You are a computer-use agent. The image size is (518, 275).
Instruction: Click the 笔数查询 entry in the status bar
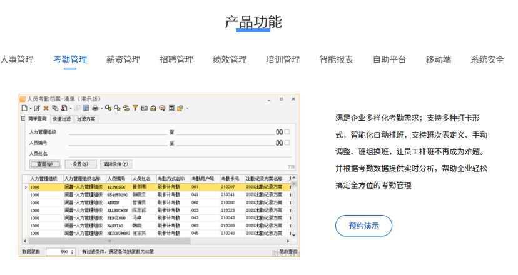(288, 252)
